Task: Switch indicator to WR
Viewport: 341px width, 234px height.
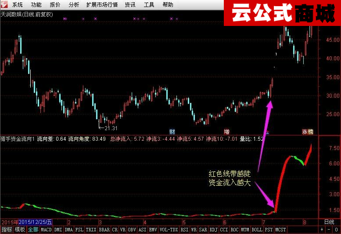Action: pyautogui.click(x=194, y=230)
